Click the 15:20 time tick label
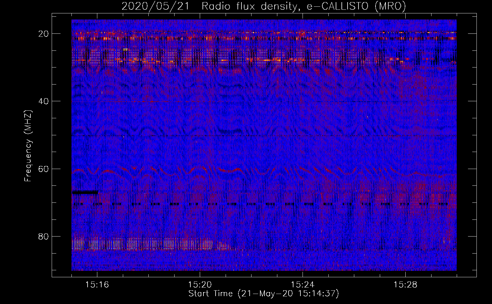492x304 pixels. point(200,285)
